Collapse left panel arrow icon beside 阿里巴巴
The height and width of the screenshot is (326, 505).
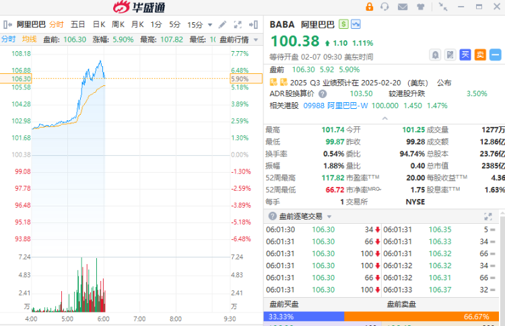click(7, 24)
